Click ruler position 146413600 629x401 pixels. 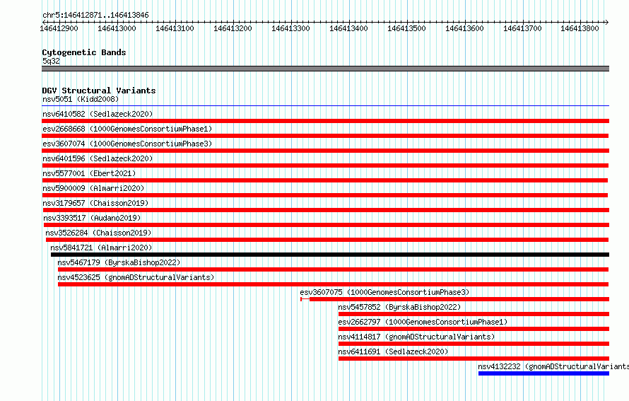[464, 28]
